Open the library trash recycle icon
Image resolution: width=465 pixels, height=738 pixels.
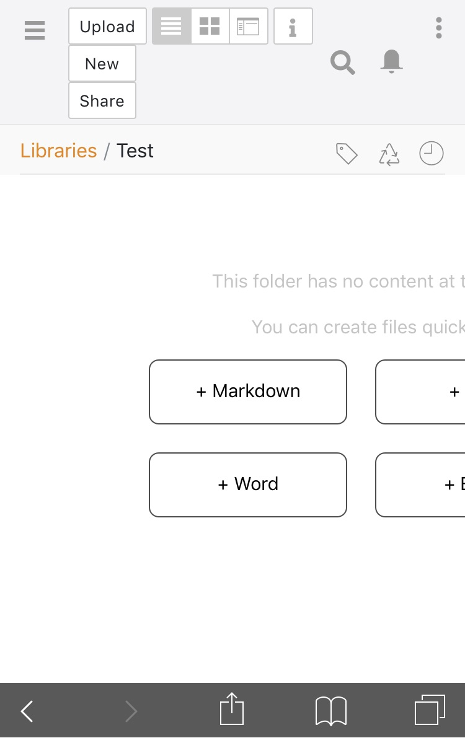pyautogui.click(x=389, y=154)
